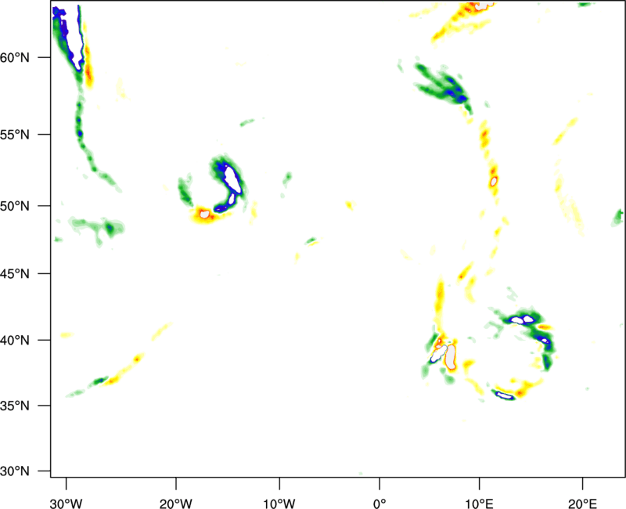Click the 20°E longitude label
Screen dimensions: 626x509
pos(582,504)
